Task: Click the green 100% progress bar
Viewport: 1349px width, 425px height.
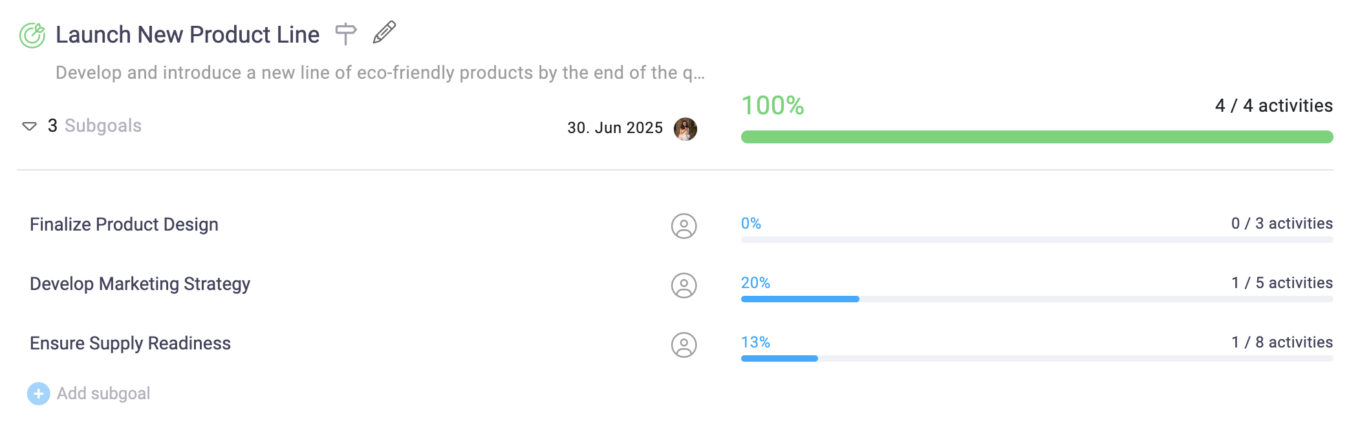Action: (x=1037, y=137)
